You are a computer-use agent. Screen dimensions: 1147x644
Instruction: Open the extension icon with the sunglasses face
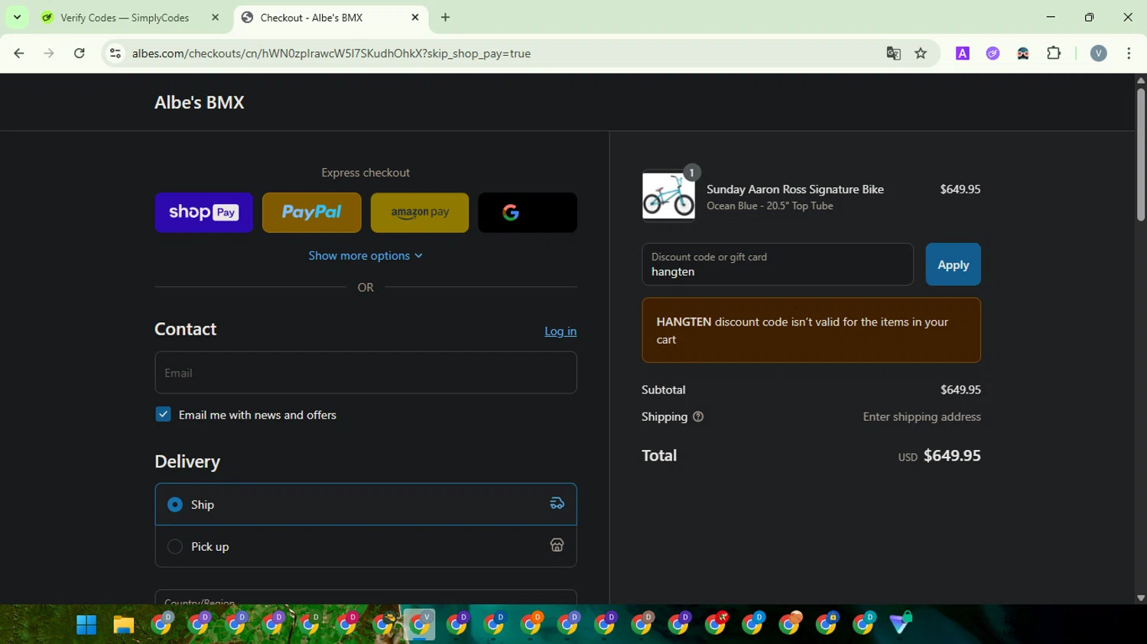[1023, 53]
